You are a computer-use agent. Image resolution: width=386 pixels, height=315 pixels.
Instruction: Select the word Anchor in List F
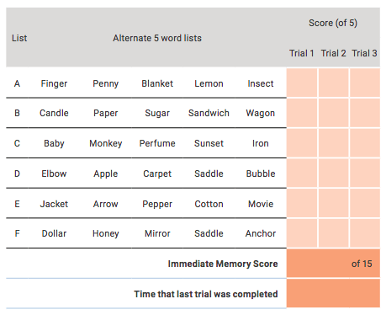[261, 233]
